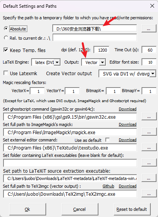
Task: Open the LaTeX Engine dropdown
Action: [x=57, y=62]
